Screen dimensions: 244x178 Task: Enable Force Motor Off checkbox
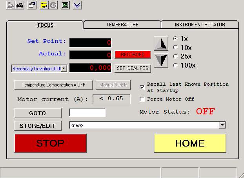[142, 99]
